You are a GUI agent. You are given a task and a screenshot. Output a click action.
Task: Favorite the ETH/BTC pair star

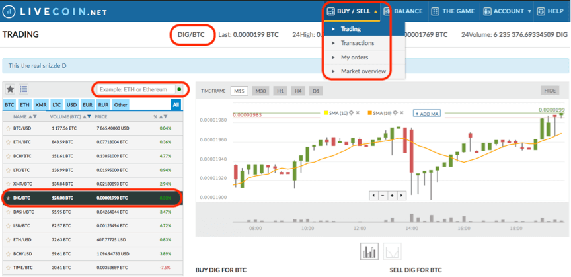coord(8,143)
